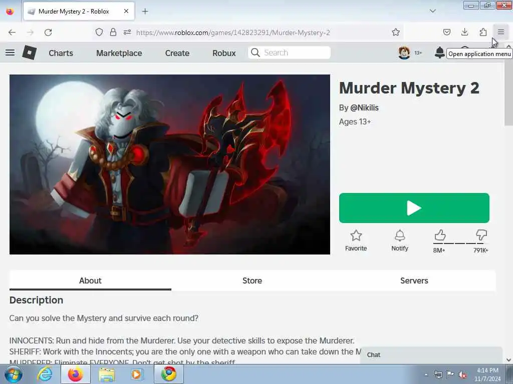The height and width of the screenshot is (384, 513).
Task: Click the 791K+ dislikes count
Action: coord(480,250)
